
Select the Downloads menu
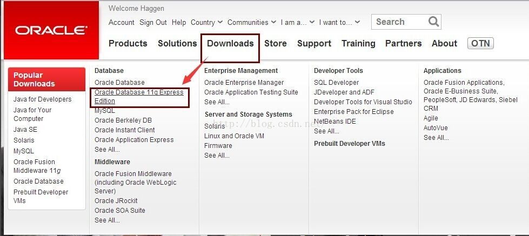[230, 44]
